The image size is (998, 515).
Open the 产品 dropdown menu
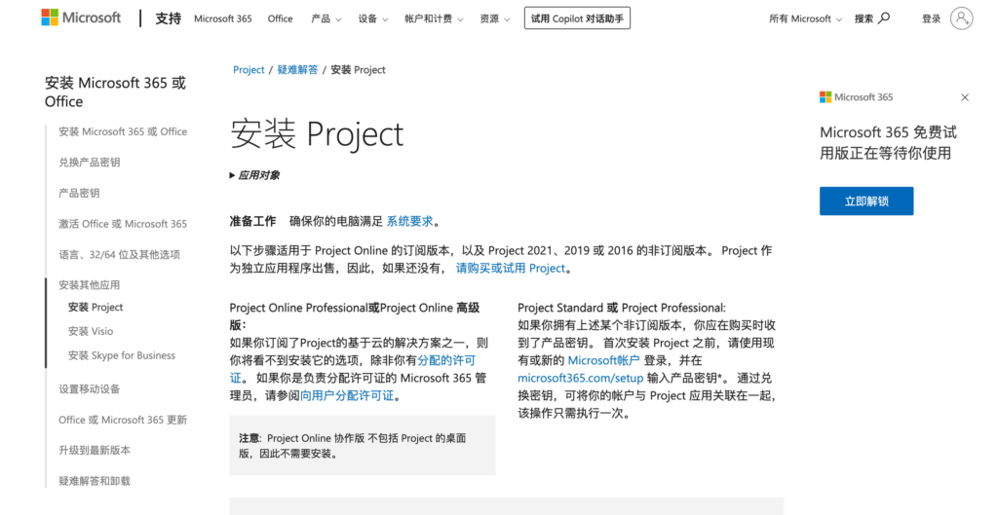(325, 18)
